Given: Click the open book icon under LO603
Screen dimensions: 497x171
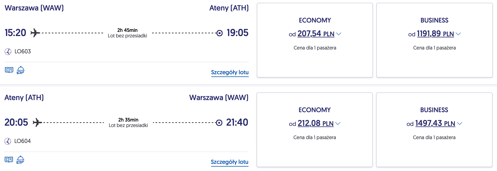Looking at the screenshot, I should [9, 70].
